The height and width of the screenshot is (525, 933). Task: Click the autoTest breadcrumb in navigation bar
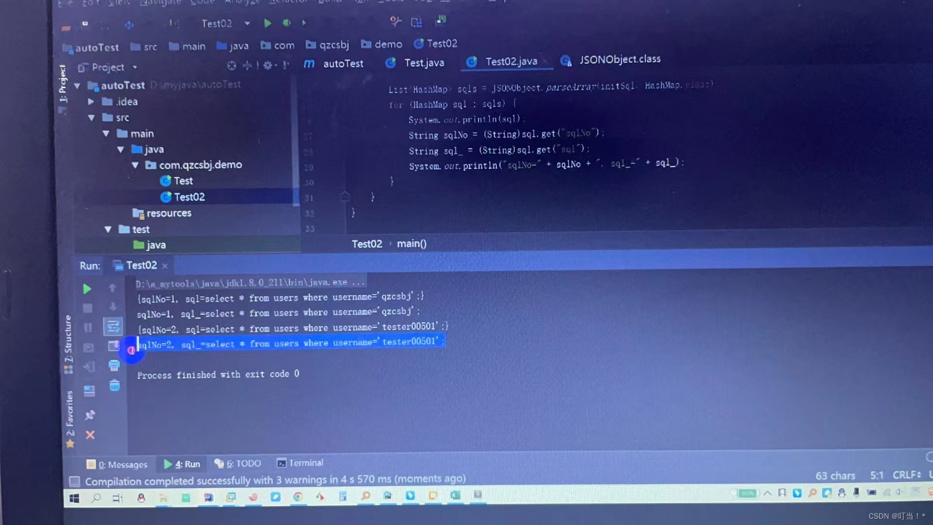(x=91, y=48)
